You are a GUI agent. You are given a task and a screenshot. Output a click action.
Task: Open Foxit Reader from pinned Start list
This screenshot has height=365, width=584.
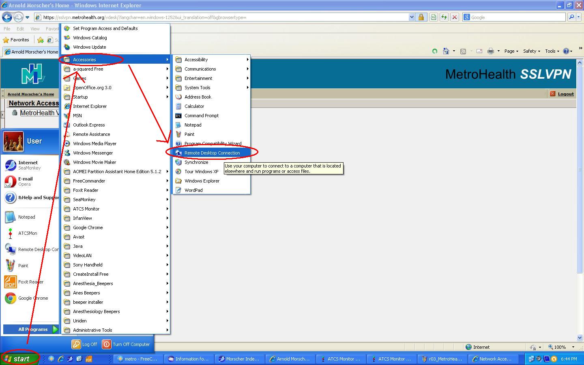coord(11,282)
